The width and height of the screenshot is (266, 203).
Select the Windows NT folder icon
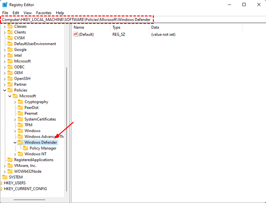pos(21,154)
